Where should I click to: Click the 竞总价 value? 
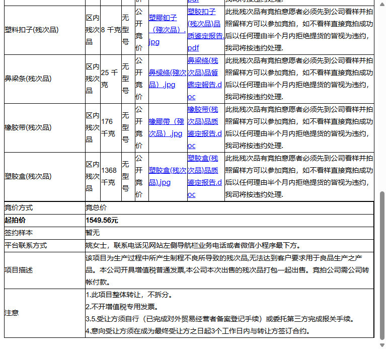click(96, 207)
